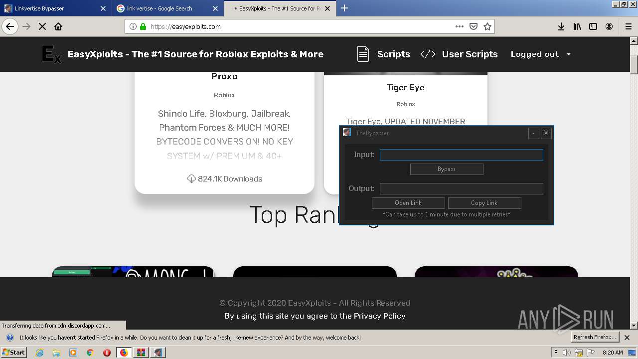Switch to the Linkvertise Bypasser tab

(56, 8)
